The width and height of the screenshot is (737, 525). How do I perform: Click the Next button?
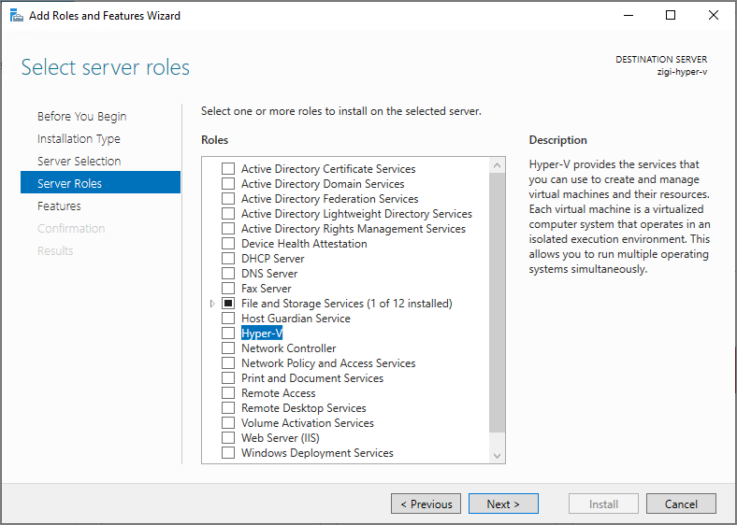pyautogui.click(x=503, y=504)
